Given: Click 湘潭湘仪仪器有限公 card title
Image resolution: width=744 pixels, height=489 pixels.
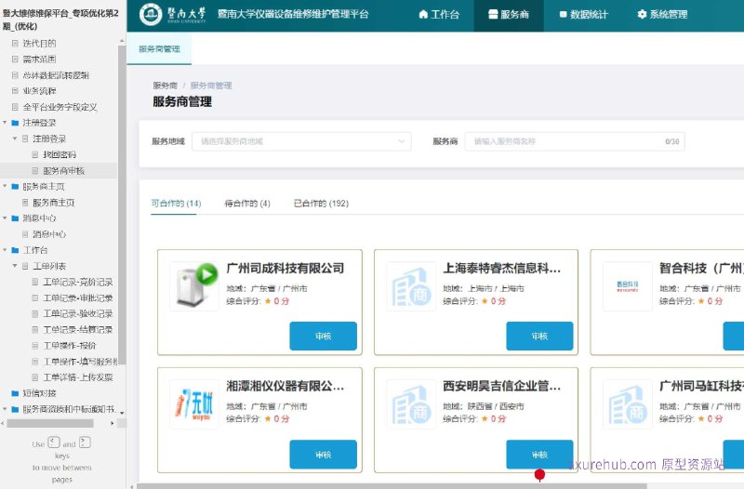Looking at the screenshot, I should [286, 386].
